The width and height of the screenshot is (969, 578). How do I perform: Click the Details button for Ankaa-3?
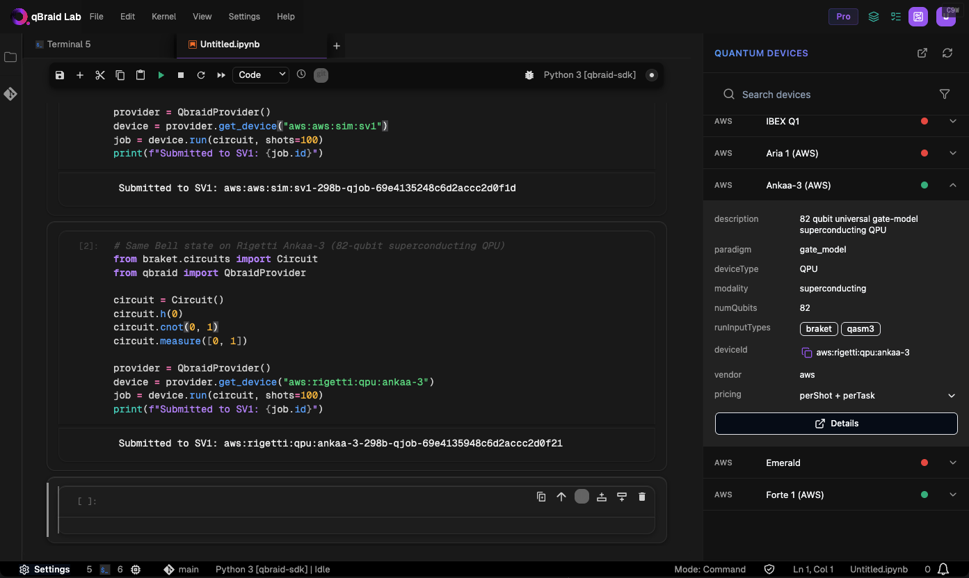click(x=836, y=423)
